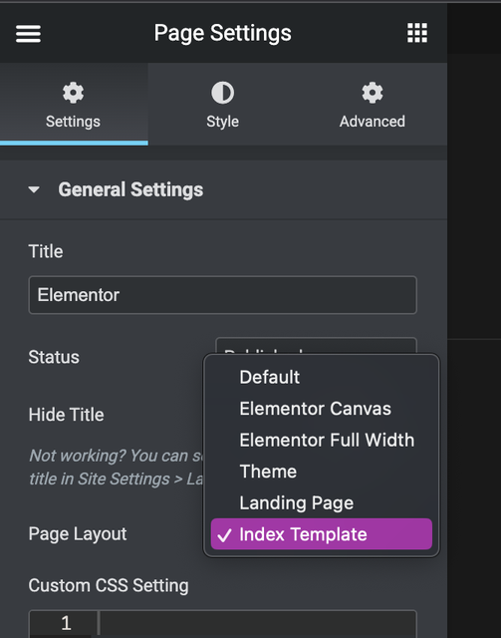
Task: Click the Elementor title input field
Action: (222, 295)
